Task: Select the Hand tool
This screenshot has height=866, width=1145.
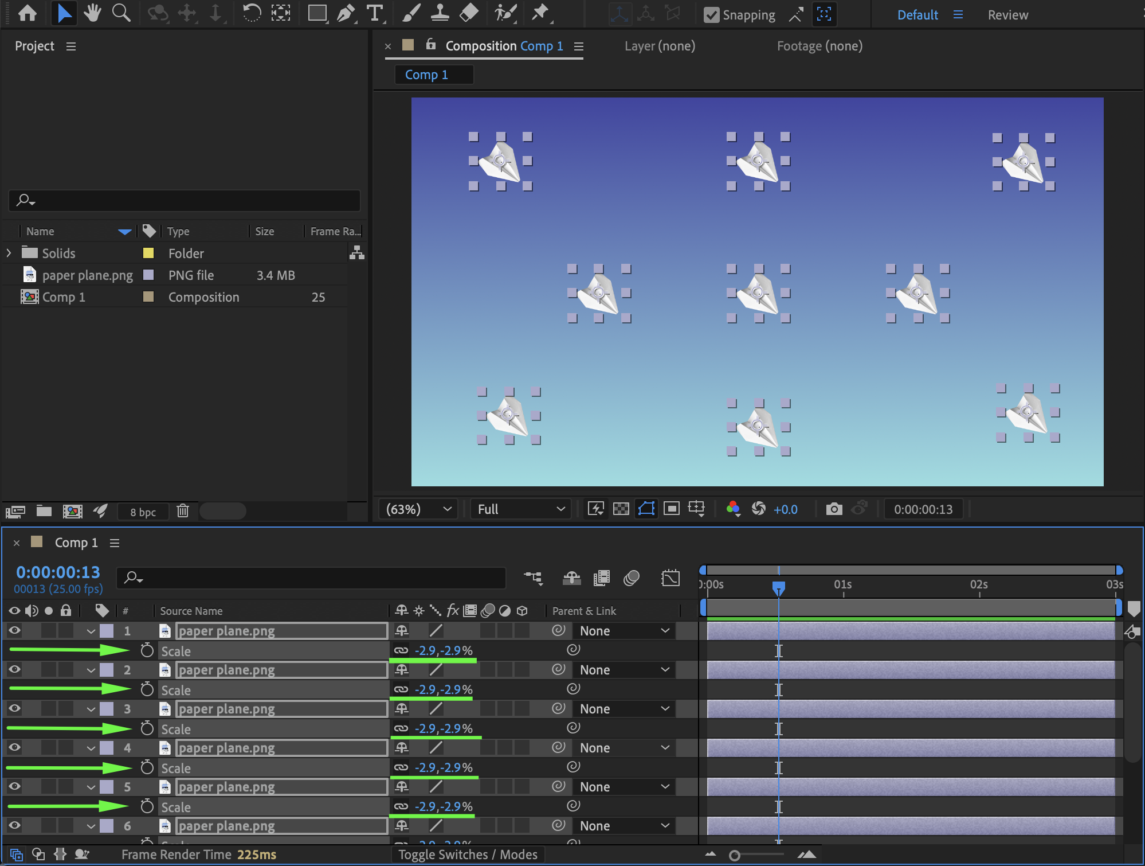Action: point(92,13)
